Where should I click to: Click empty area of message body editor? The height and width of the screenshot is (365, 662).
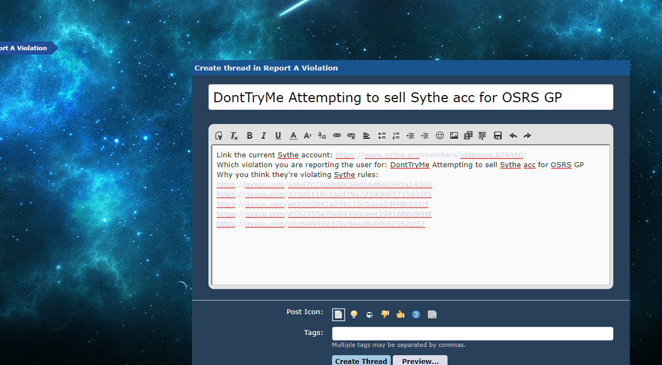tap(410, 257)
